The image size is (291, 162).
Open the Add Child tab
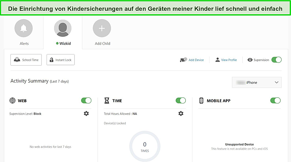click(x=102, y=33)
